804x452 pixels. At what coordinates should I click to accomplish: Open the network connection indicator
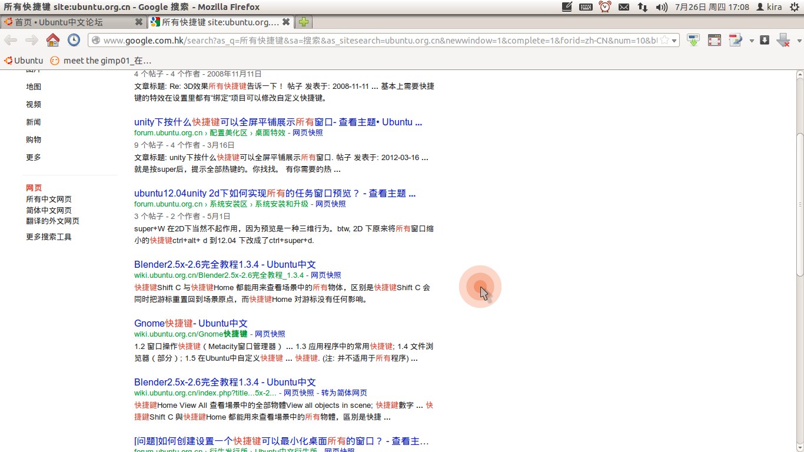[643, 7]
